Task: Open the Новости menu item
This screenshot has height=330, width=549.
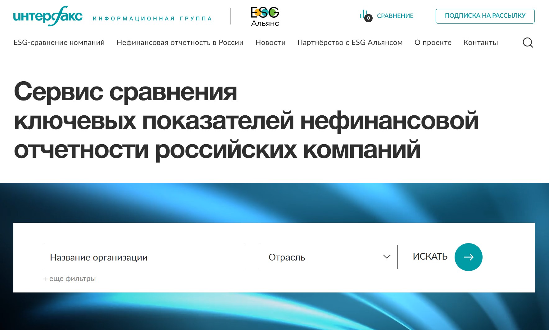Action: [x=270, y=42]
